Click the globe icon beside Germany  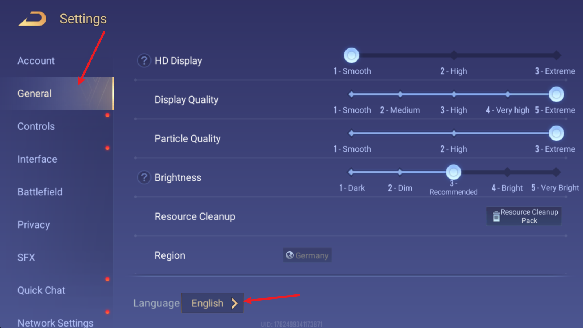pyautogui.click(x=290, y=255)
